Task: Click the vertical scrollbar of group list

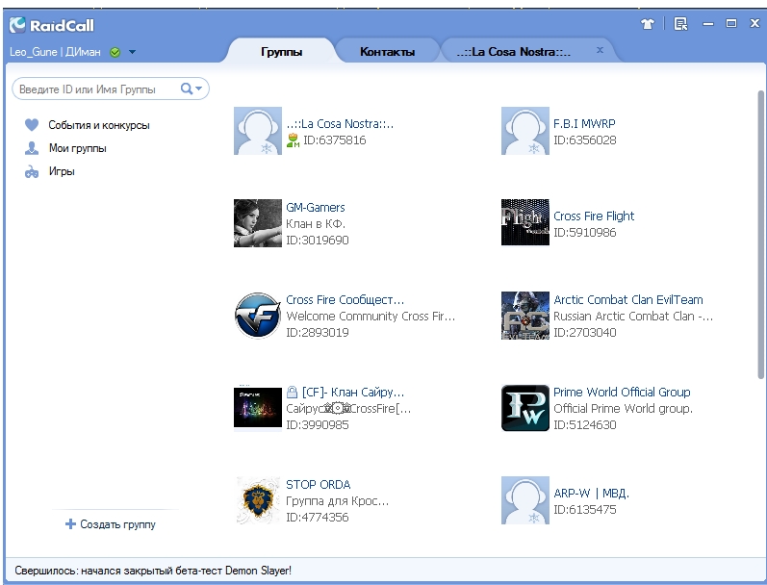Action: point(761,231)
